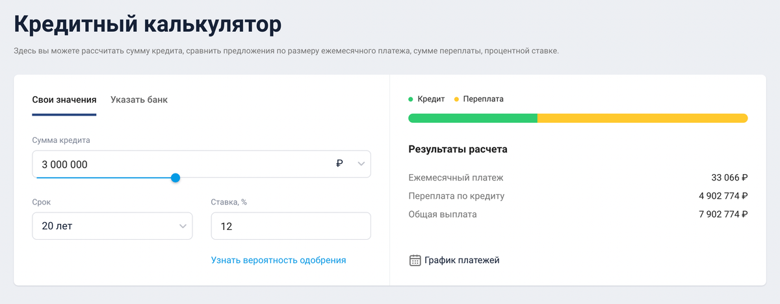Click the ruble currency symbol in loan amount
The image size is (780, 304).
coord(339,164)
